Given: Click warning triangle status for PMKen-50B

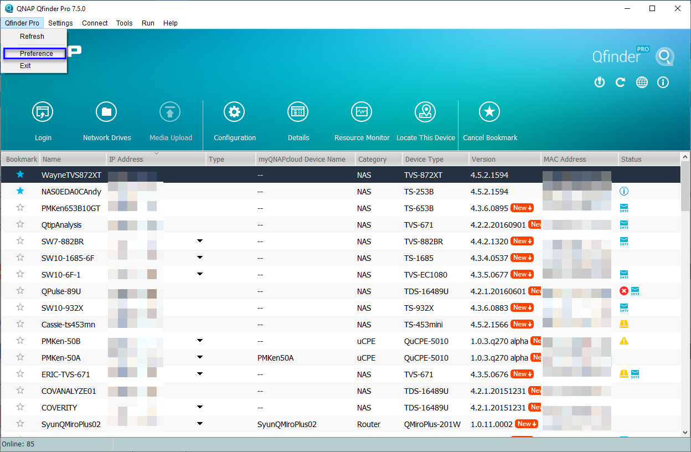Looking at the screenshot, I should point(624,341).
